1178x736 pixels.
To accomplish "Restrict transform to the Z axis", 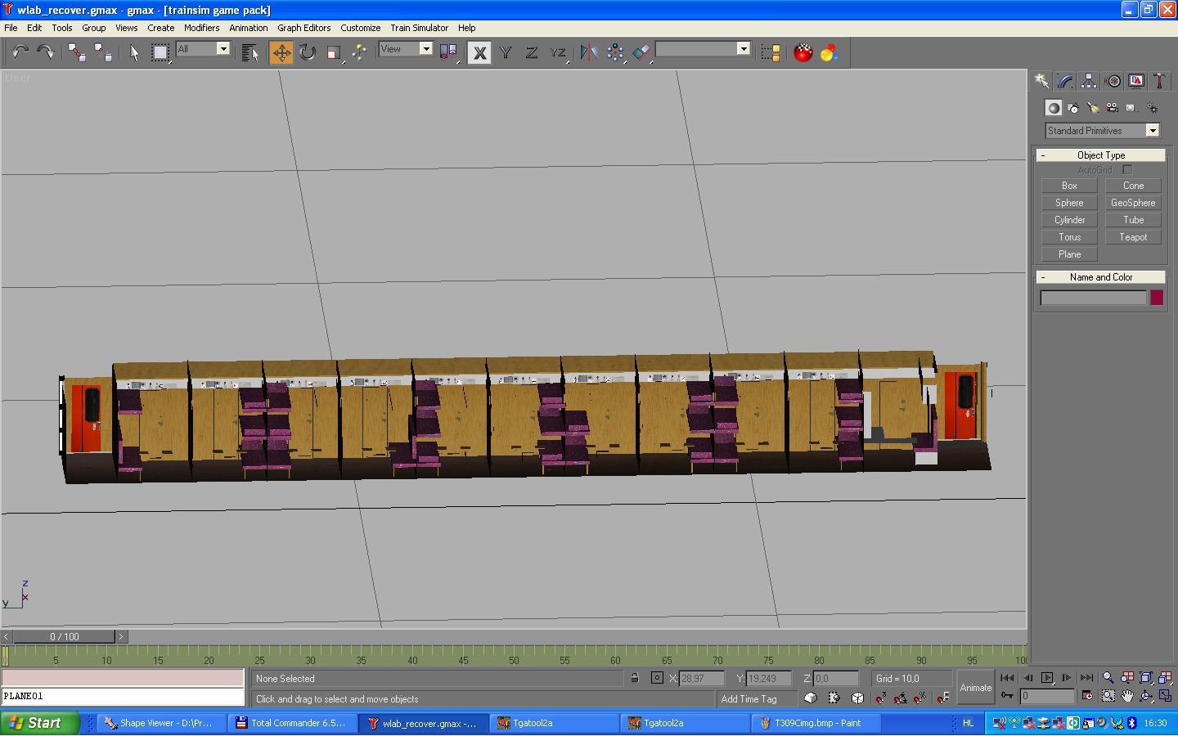I will click(532, 52).
